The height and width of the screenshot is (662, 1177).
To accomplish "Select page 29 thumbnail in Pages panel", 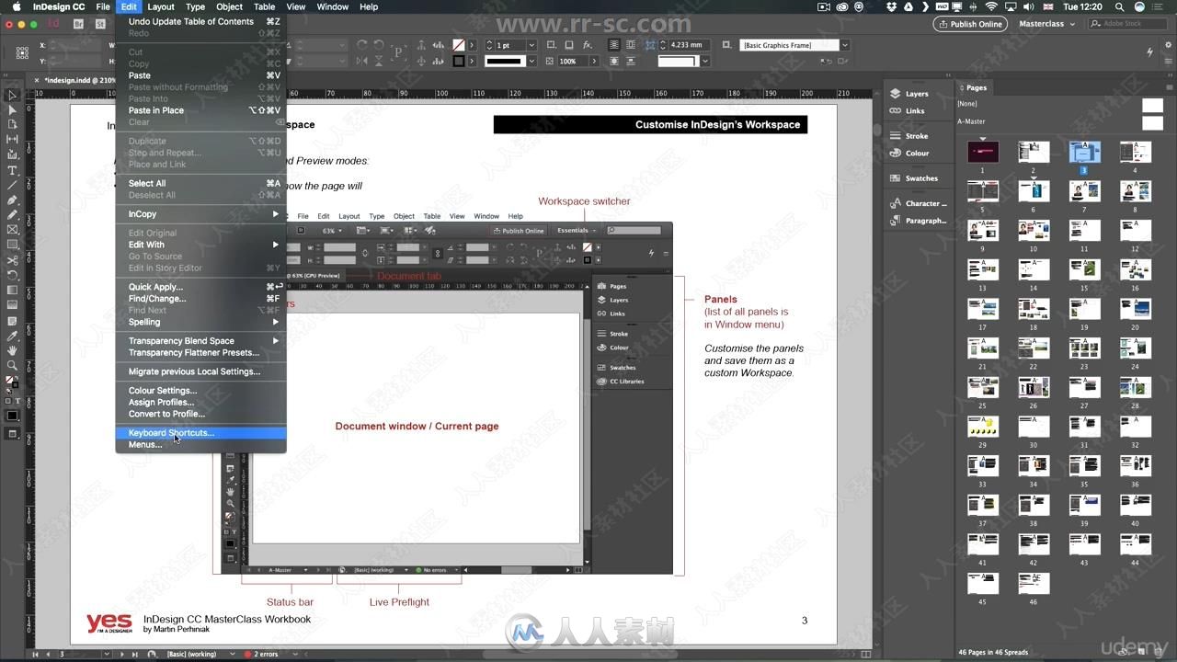I will click(x=982, y=427).
